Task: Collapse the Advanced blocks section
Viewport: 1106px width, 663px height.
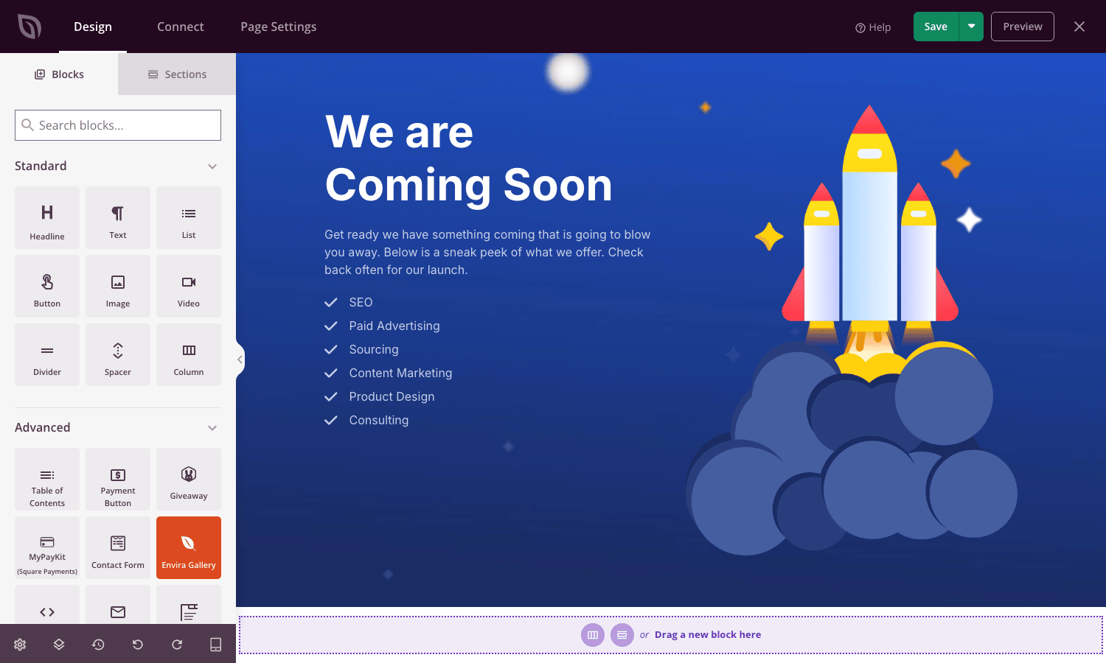Action: (x=212, y=428)
